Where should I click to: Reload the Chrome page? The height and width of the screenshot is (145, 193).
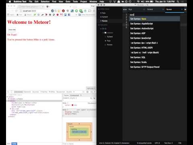tap(16, 11)
